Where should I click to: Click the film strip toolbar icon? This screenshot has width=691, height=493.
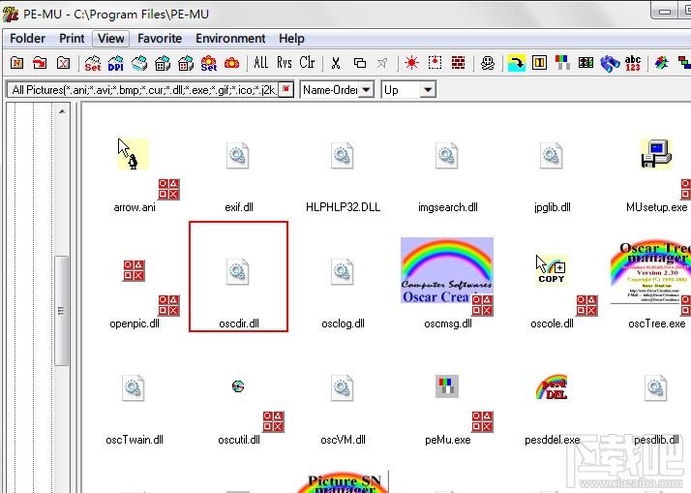point(586,63)
